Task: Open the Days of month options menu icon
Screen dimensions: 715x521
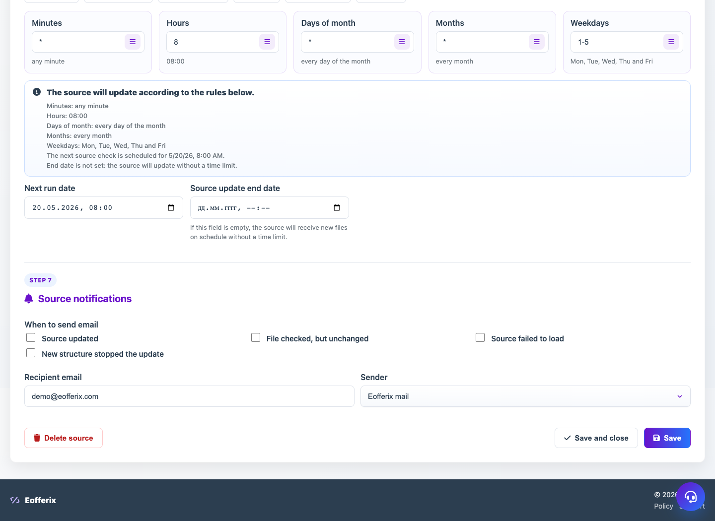Action: pyautogui.click(x=402, y=42)
